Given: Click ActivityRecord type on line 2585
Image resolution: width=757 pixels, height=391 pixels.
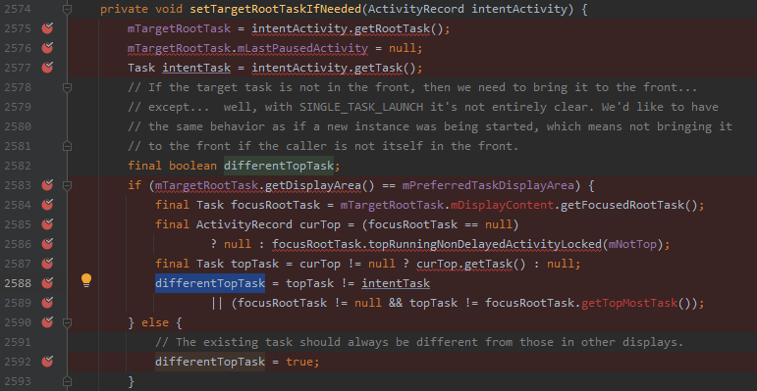Looking at the screenshot, I should (x=243, y=224).
